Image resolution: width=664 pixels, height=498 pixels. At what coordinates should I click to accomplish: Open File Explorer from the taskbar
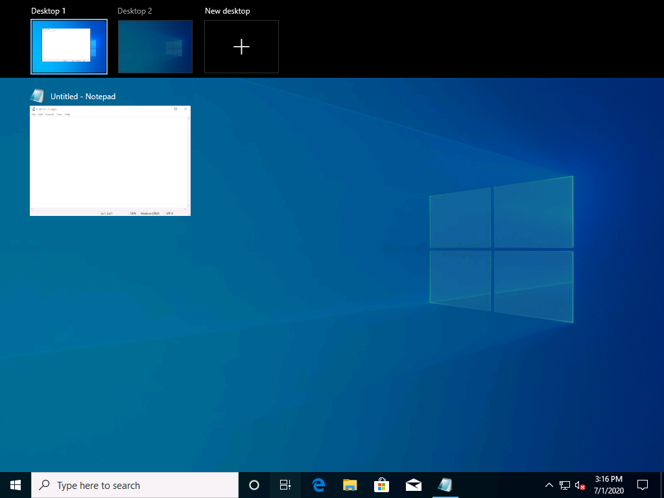[350, 484]
